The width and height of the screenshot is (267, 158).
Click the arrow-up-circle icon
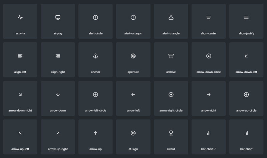[x=246, y=95]
